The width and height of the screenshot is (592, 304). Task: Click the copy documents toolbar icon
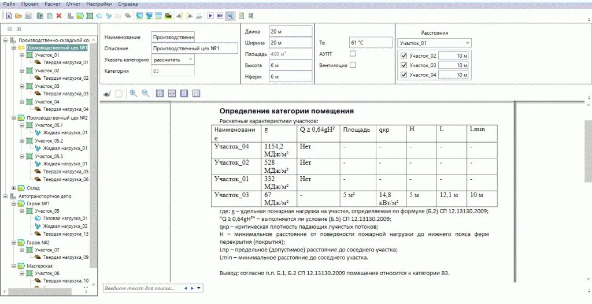[x=40, y=16]
